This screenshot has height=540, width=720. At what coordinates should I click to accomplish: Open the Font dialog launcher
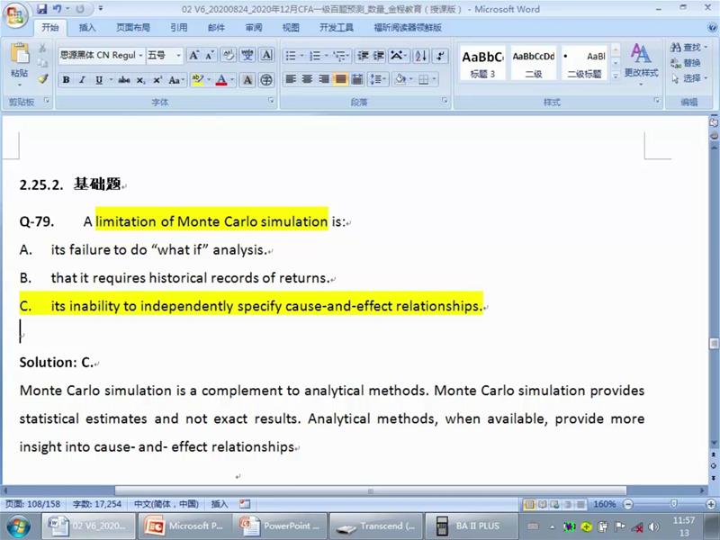pyautogui.click(x=271, y=101)
